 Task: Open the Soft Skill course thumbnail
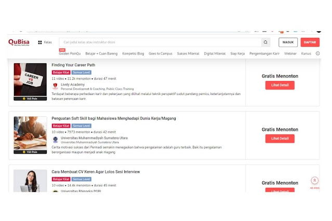click(30, 133)
